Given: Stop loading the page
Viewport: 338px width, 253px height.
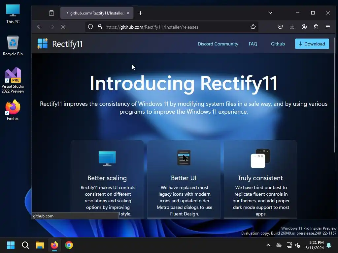Looking at the screenshot, I should pyautogui.click(x=63, y=27).
